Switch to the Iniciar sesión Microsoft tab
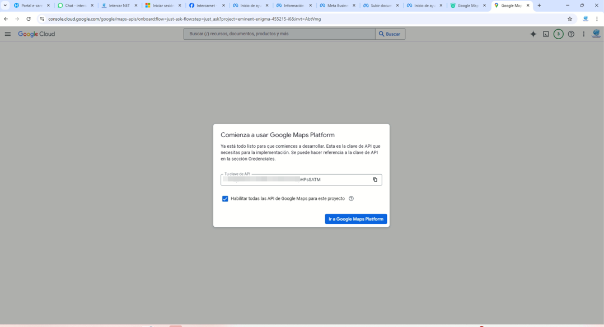This screenshot has width=604, height=327. (163, 6)
